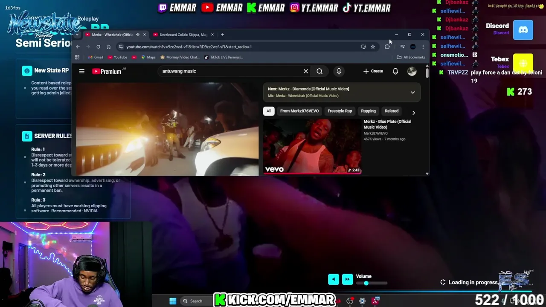
Task: Expand the All Bookmarks folder
Action: [411, 57]
